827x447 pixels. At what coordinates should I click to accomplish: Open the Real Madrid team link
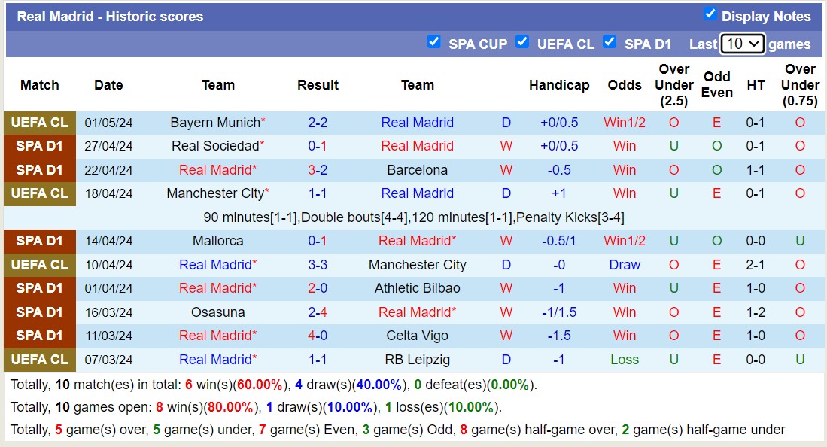(418, 122)
